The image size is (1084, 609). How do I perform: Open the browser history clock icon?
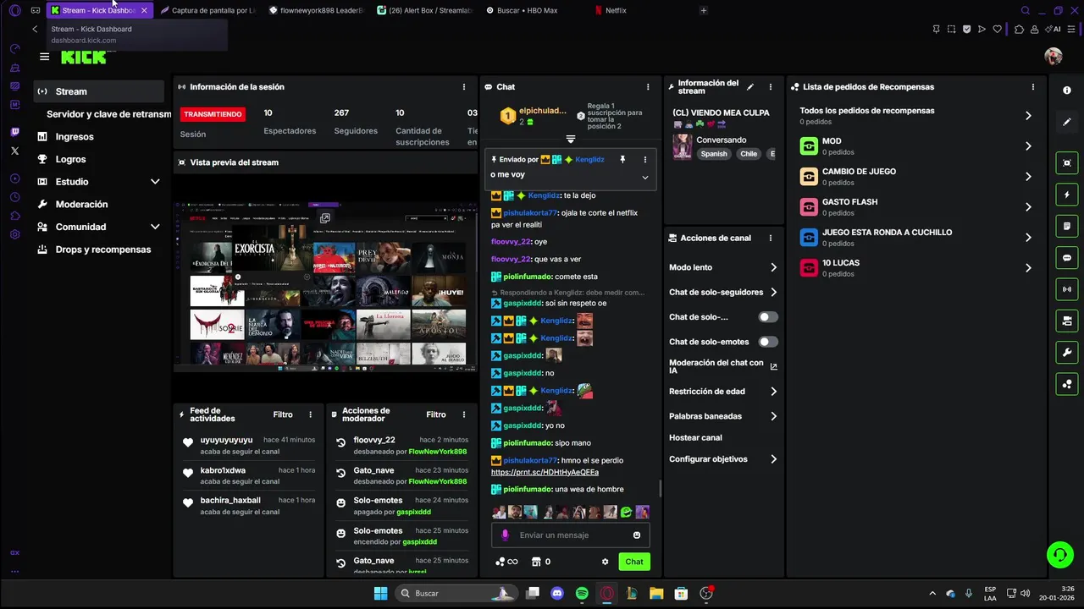pos(14,197)
